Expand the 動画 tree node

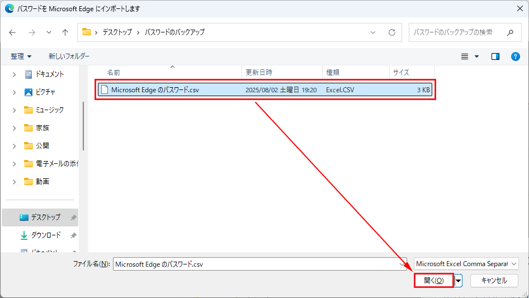click(x=14, y=182)
